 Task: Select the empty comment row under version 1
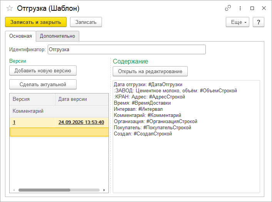[x=59, y=132]
